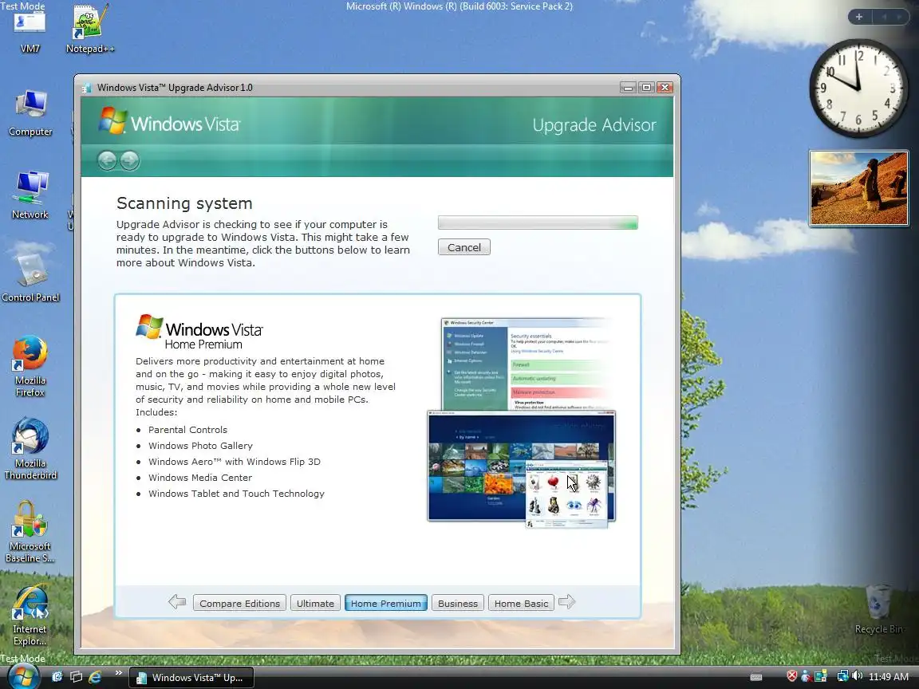919x689 pixels.
Task: Select the Home Premium edition tab
Action: (x=385, y=603)
